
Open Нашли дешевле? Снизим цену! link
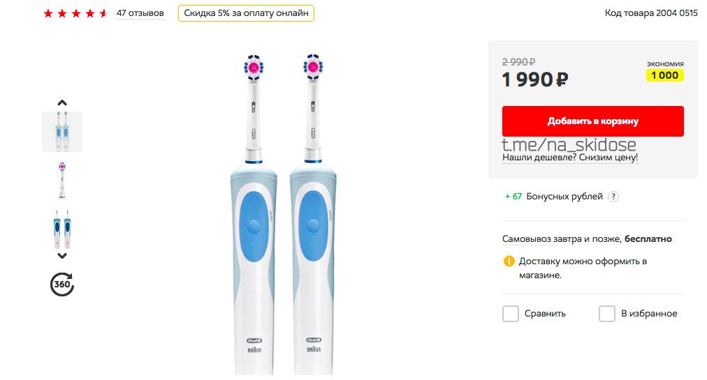(x=570, y=158)
